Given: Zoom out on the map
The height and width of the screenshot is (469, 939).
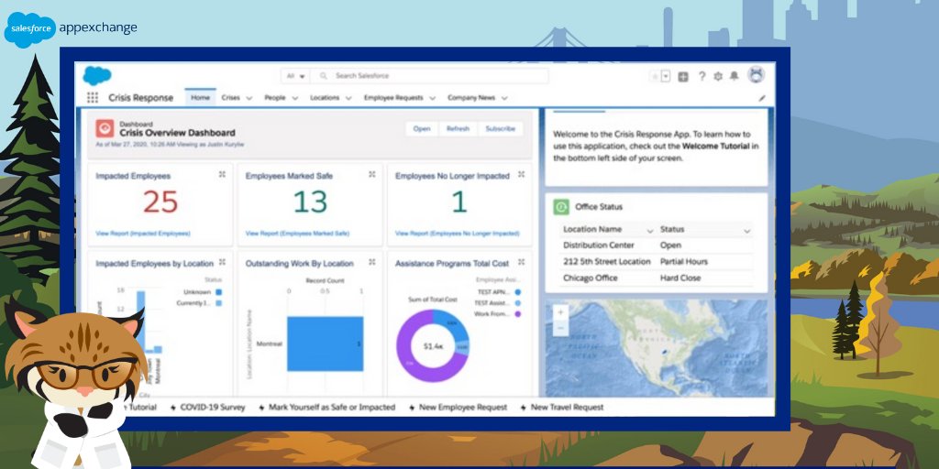Looking at the screenshot, I should [x=560, y=328].
